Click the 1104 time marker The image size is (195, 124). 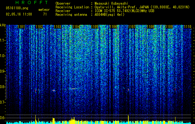click(x=76, y=27)
